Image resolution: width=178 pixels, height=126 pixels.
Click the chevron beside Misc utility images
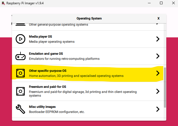[158, 109]
